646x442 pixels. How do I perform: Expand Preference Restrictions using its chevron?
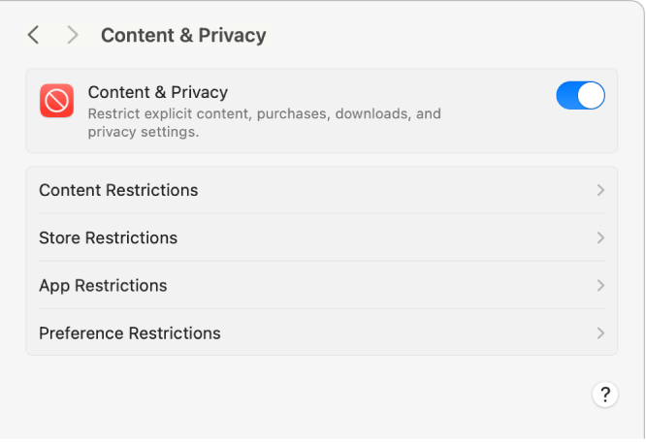coord(600,333)
